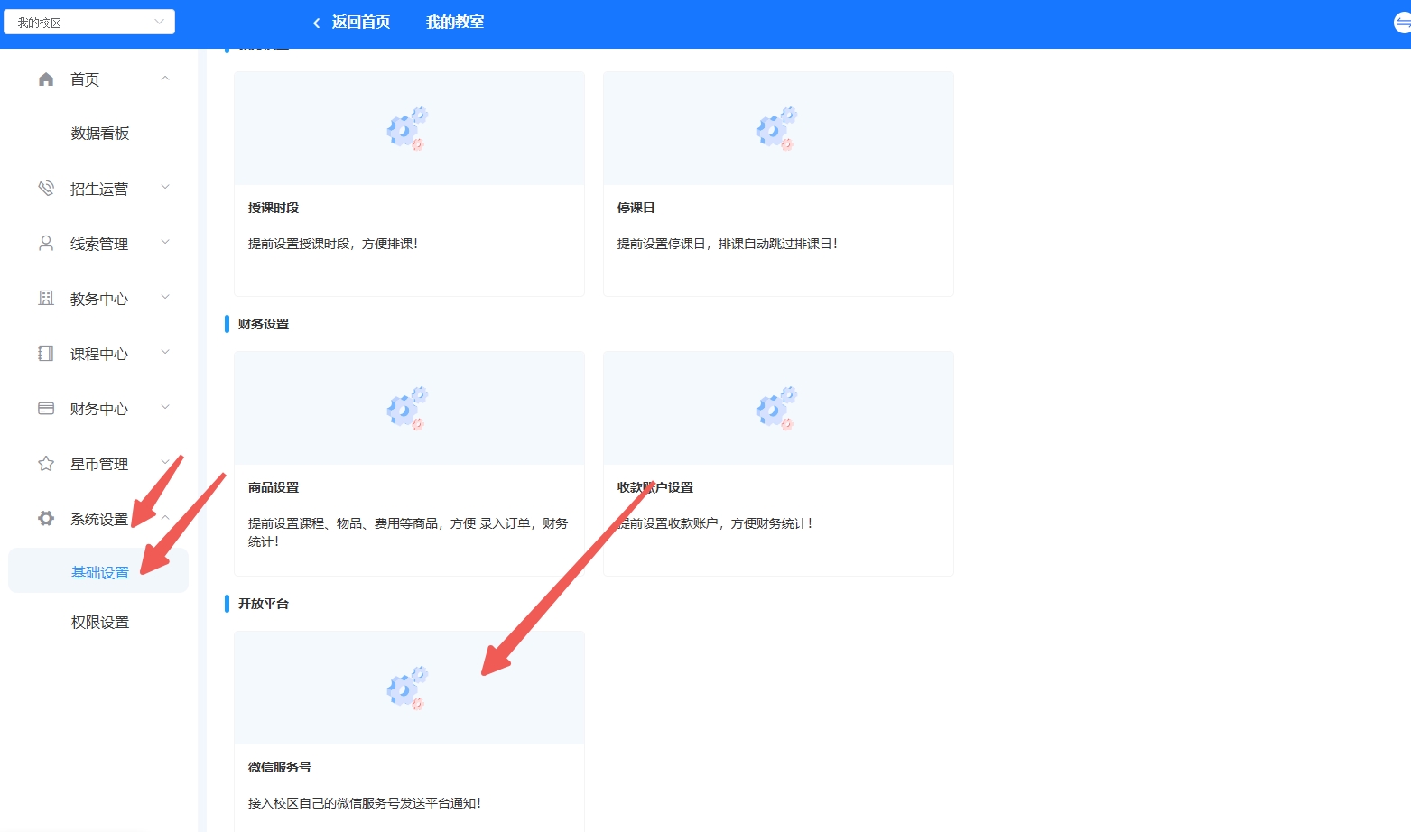Open the 授课时段 card title

pos(274,208)
